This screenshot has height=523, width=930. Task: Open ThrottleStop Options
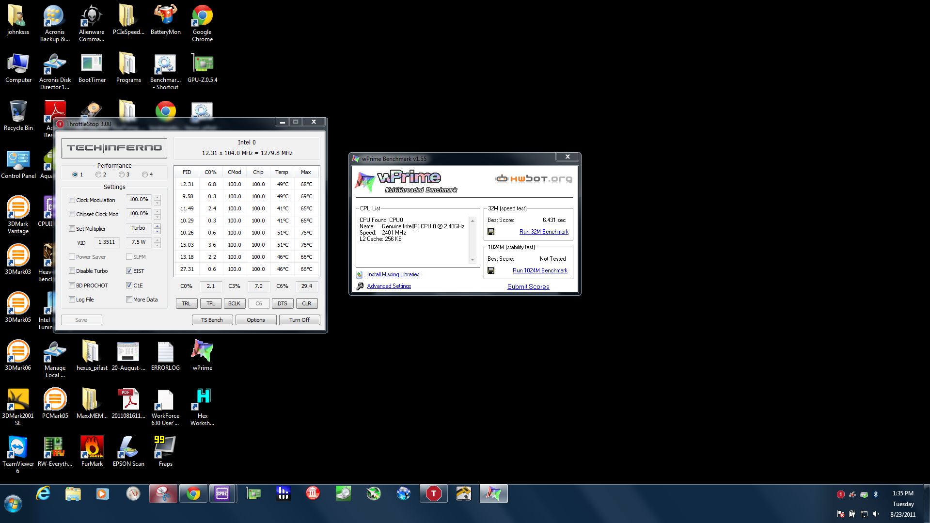click(256, 320)
